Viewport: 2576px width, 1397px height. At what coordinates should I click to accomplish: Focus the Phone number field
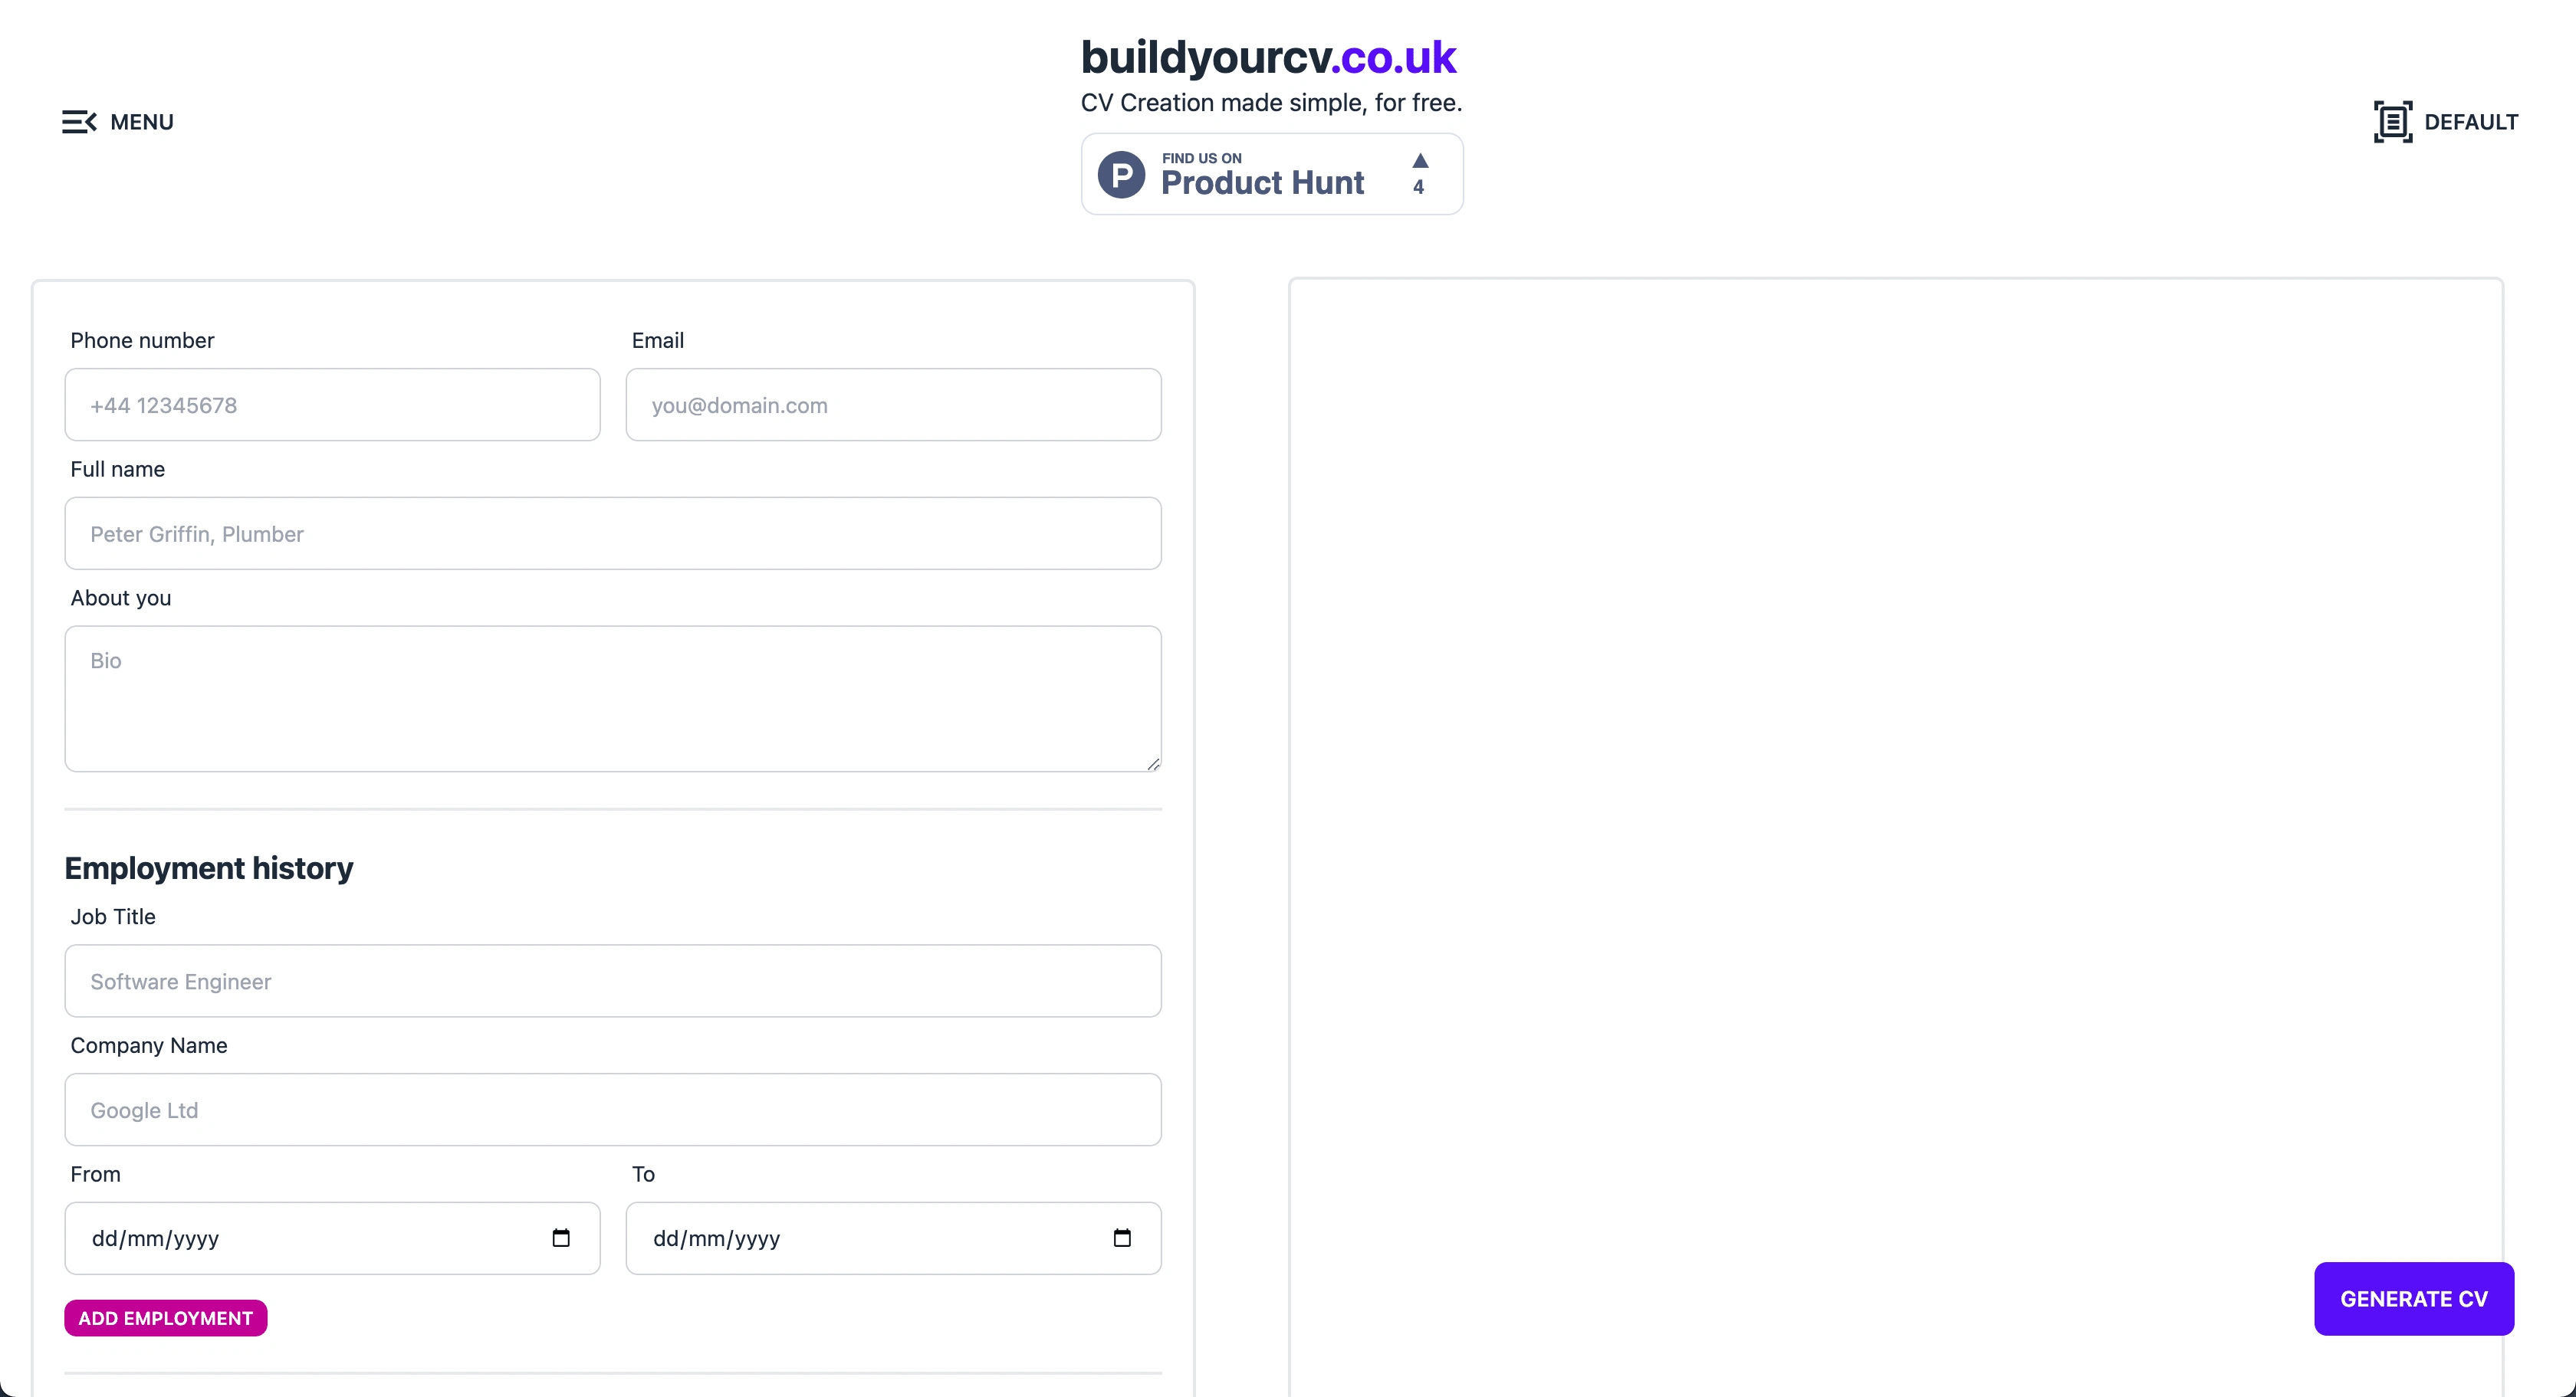[x=333, y=405]
